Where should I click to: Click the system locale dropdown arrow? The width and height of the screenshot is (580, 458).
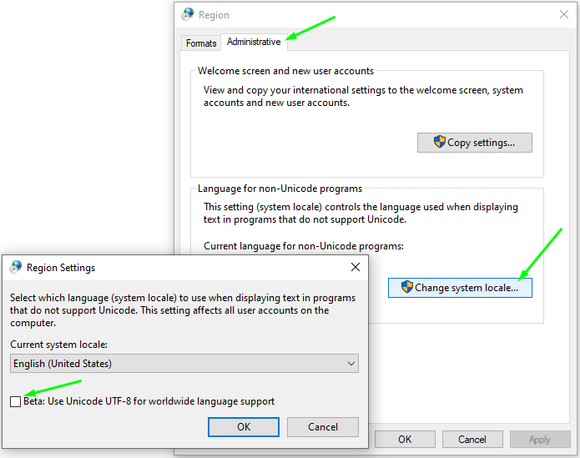(x=351, y=364)
